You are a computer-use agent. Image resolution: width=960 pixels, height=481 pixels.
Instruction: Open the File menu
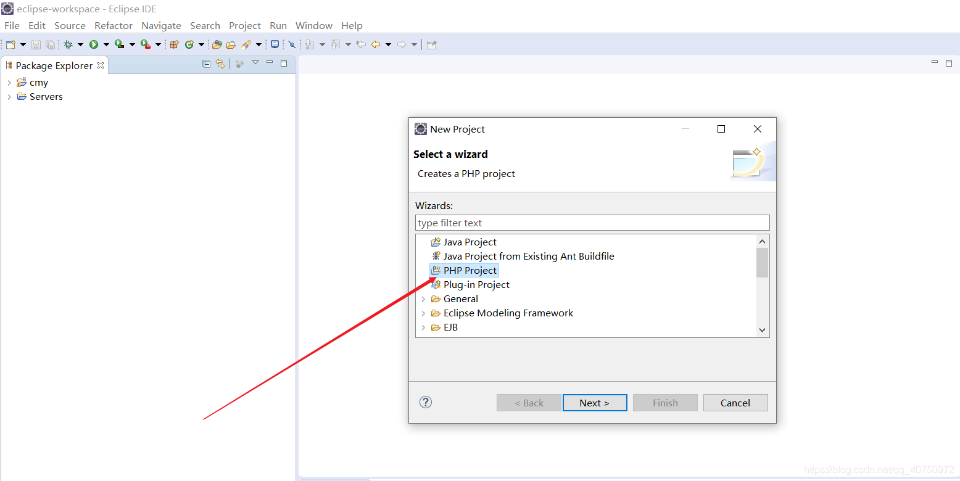point(12,25)
